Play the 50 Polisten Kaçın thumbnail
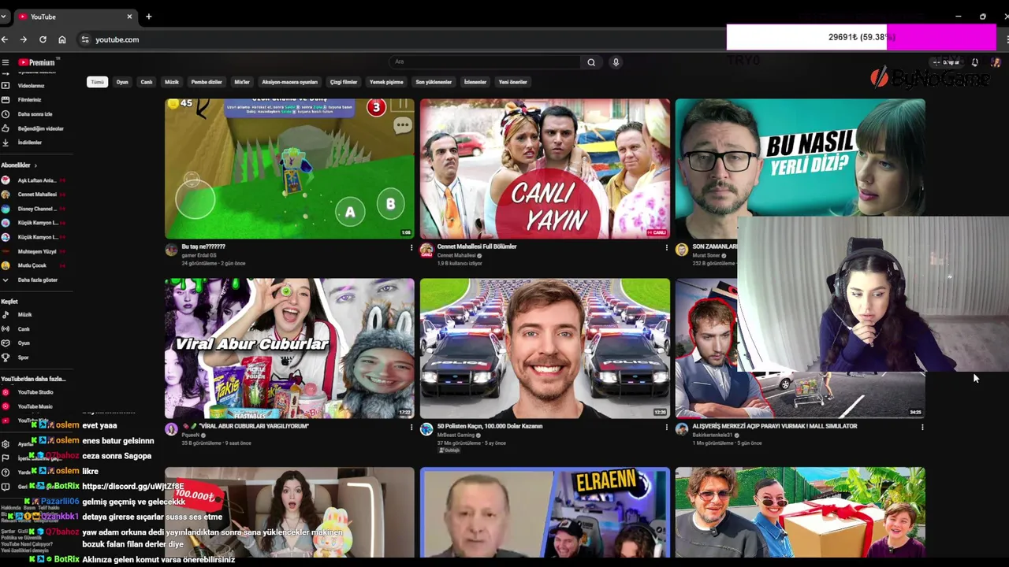 (x=545, y=348)
